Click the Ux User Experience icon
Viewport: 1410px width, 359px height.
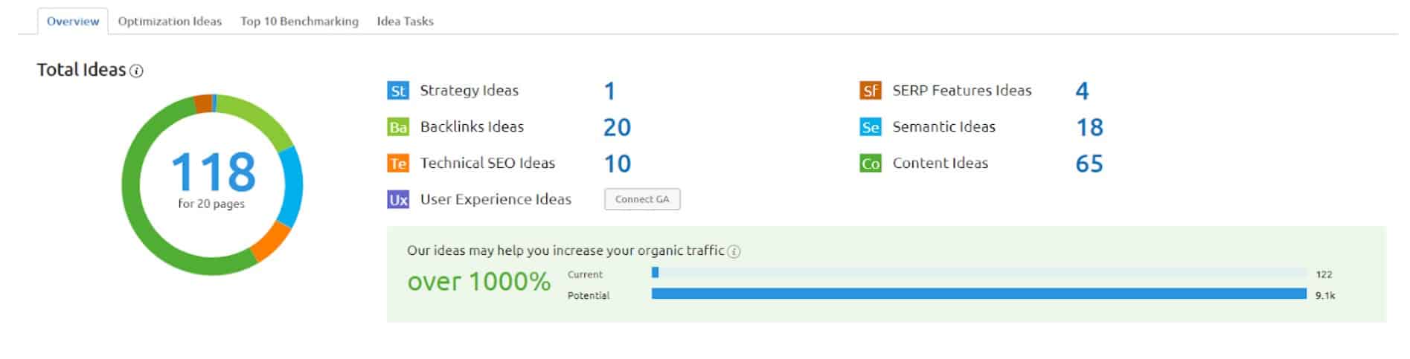[398, 200]
